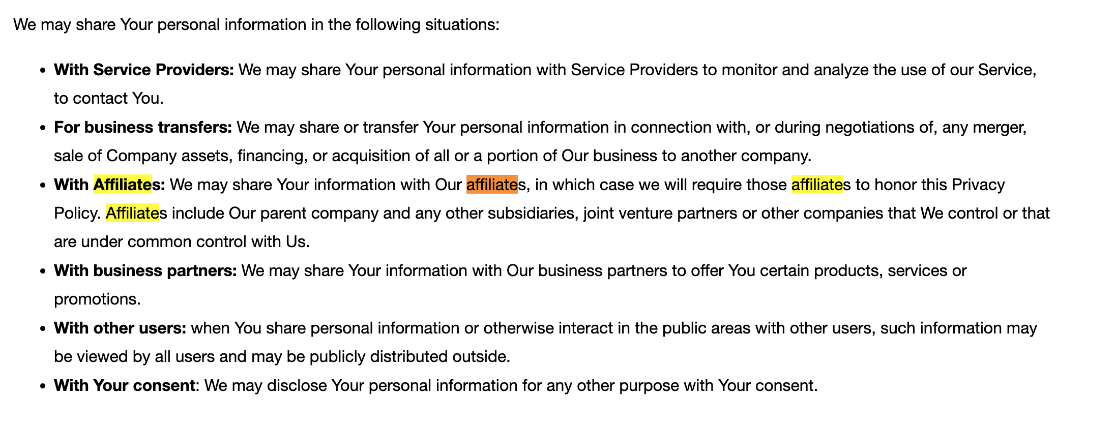Click the bullet point before 'With other users'

(x=43, y=328)
